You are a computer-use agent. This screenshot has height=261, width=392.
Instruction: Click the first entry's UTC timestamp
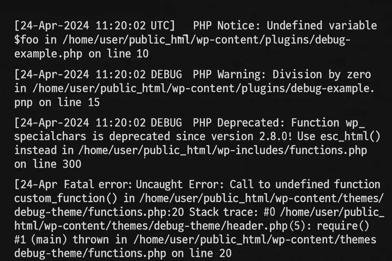[95, 26]
